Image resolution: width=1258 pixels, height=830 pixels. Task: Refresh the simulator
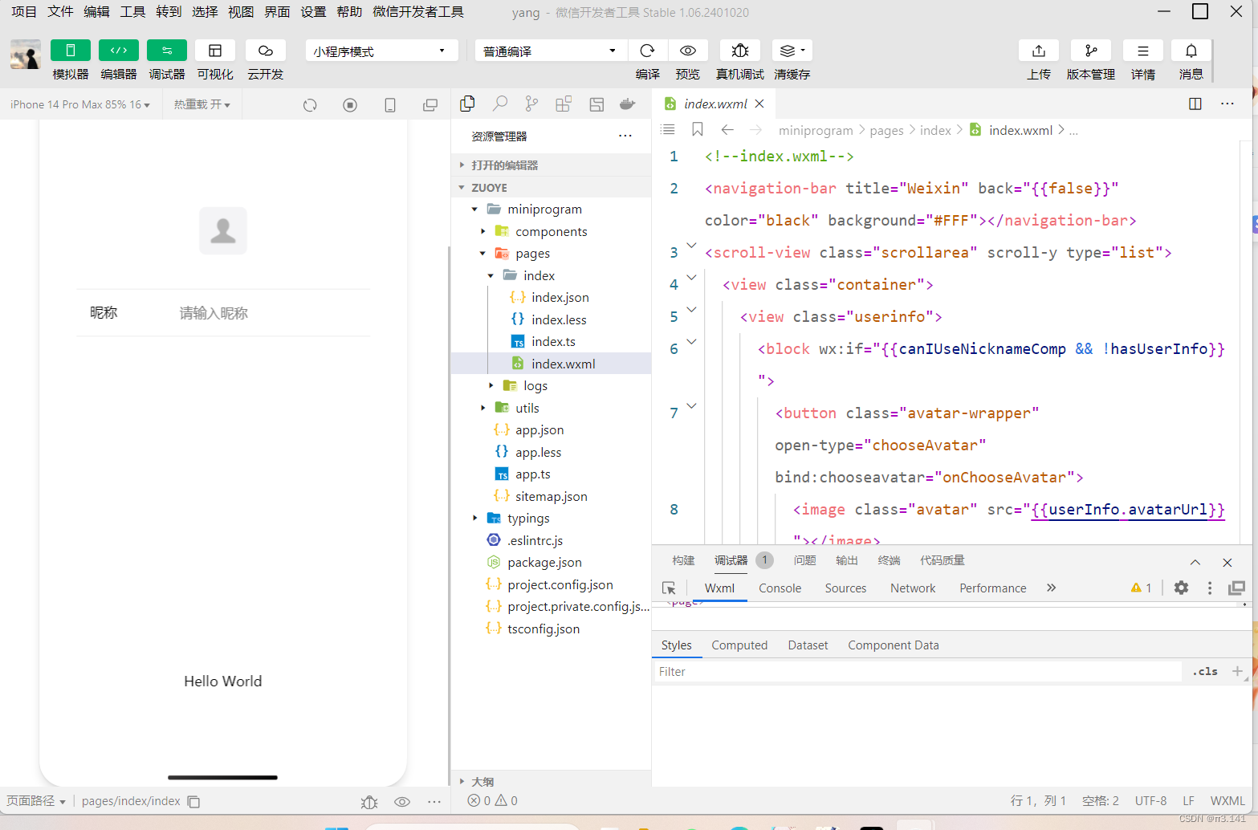point(310,105)
